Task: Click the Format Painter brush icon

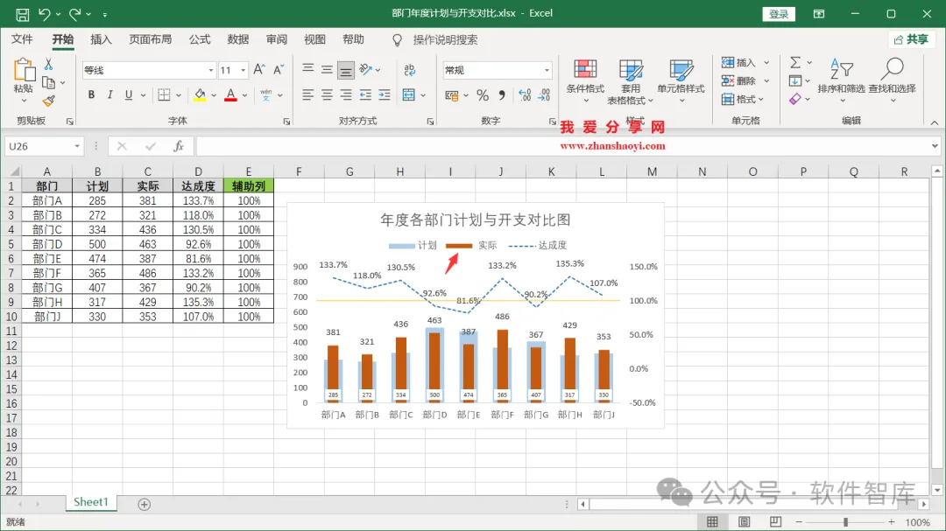Action: pyautogui.click(x=49, y=101)
